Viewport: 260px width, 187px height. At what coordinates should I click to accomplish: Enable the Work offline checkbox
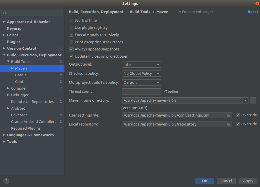[71, 20]
